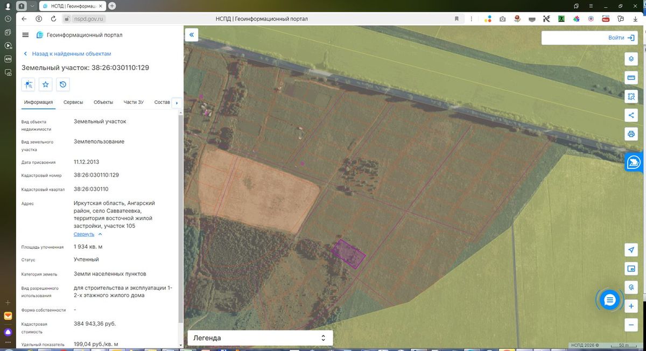This screenshot has width=646, height=351.
Task: Share the map with share icon
Action: point(631,115)
